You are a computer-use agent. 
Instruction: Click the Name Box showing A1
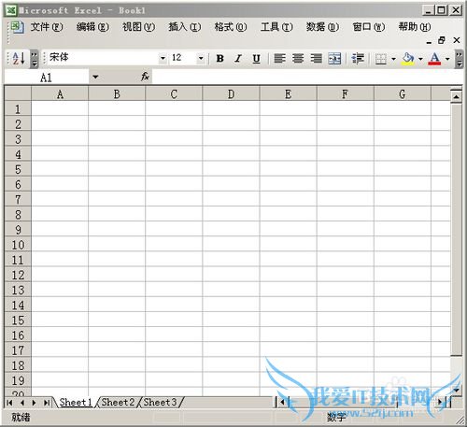click(x=47, y=77)
